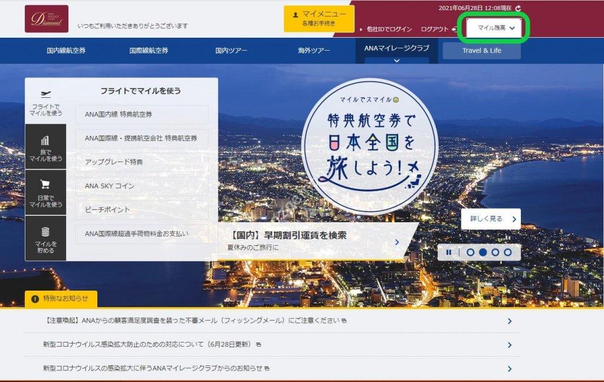
Task: Pause the banner slideshow
Action: [x=448, y=252]
